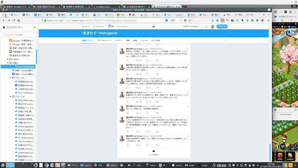Viewport: 298px width, 168px height.
Task: Click the back-to-top Twitter bird at bottom
Action: pos(154,151)
